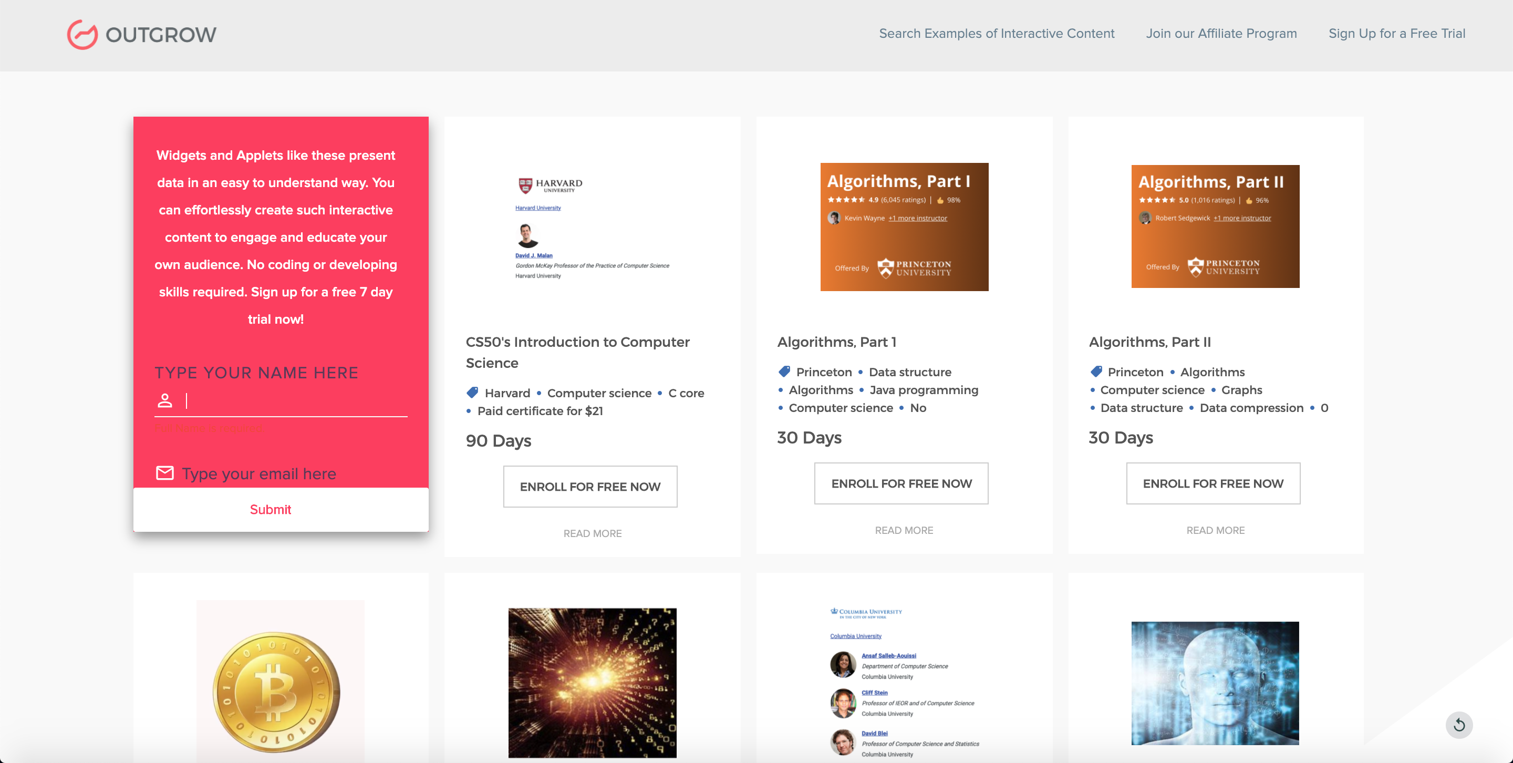Click the tag icon next to Harvard

(472, 393)
